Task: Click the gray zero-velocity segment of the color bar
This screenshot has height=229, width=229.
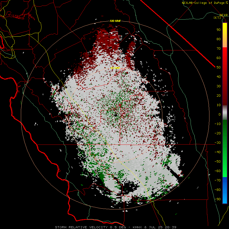Action: tap(225, 113)
